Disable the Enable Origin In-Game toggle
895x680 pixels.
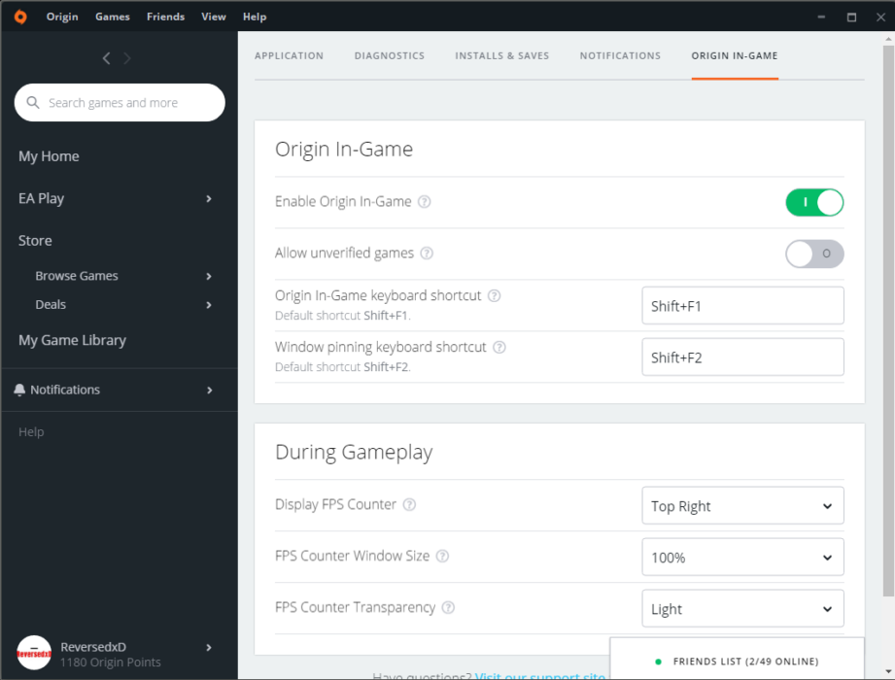[x=814, y=202]
